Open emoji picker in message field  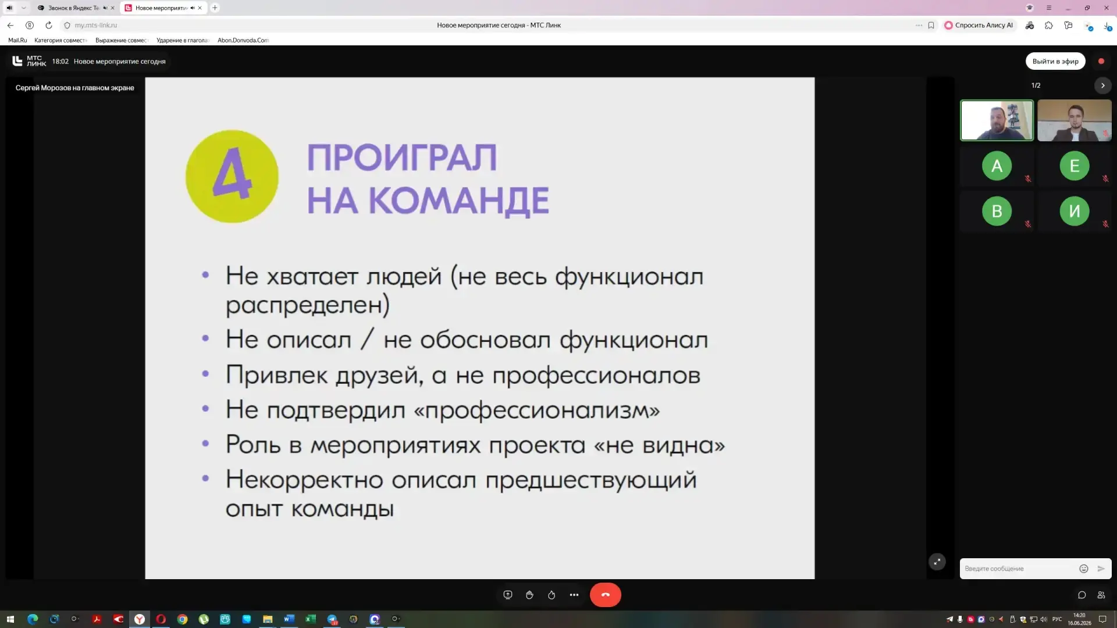tap(1083, 569)
